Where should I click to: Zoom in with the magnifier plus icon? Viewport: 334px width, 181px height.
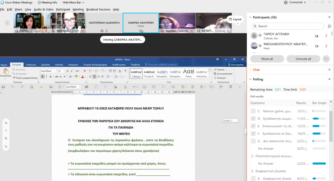6,138
